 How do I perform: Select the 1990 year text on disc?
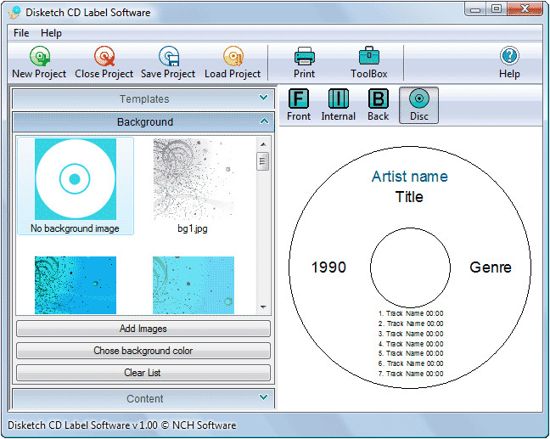329,267
